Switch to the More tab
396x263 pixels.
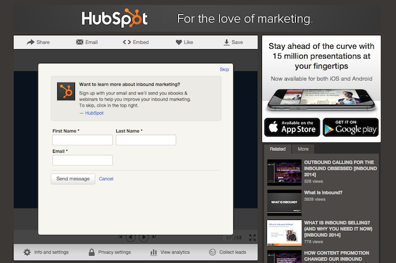(303, 149)
